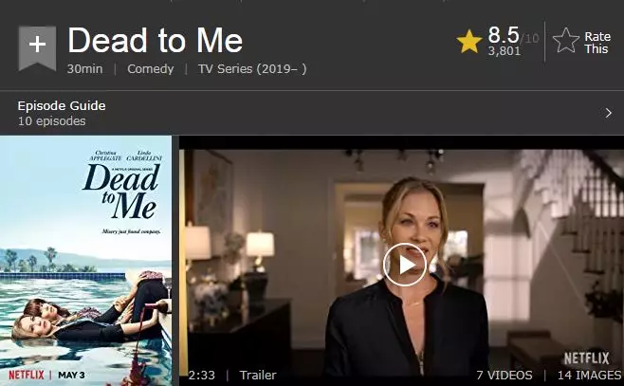Open the 14 IMAGES gallery
This screenshot has height=386, width=624.
pos(589,375)
